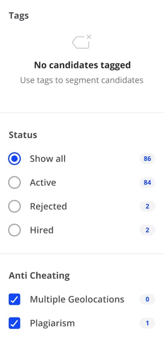Select the Rejected status radio button

click(x=15, y=206)
